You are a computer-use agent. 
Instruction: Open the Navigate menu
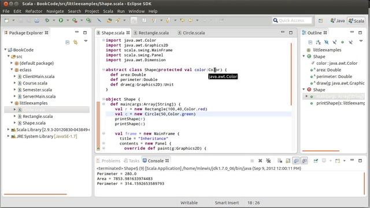click(55, 11)
